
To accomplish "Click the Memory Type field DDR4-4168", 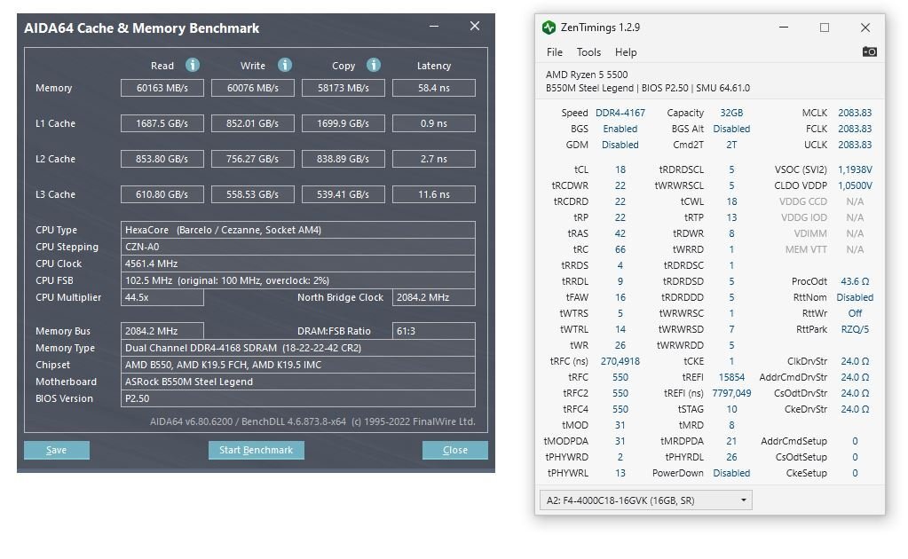I will pyautogui.click(x=298, y=348).
